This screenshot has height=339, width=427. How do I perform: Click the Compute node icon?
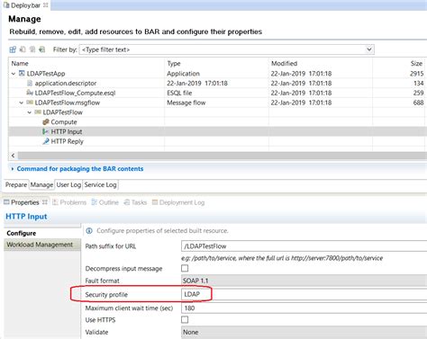46,122
